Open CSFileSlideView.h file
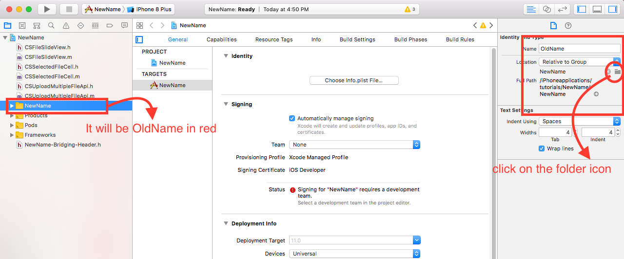The image size is (624, 259). click(47, 47)
